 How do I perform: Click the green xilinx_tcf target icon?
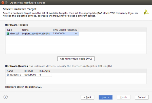click(8, 34)
